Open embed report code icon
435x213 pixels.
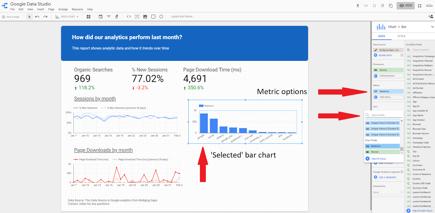[366, 5]
